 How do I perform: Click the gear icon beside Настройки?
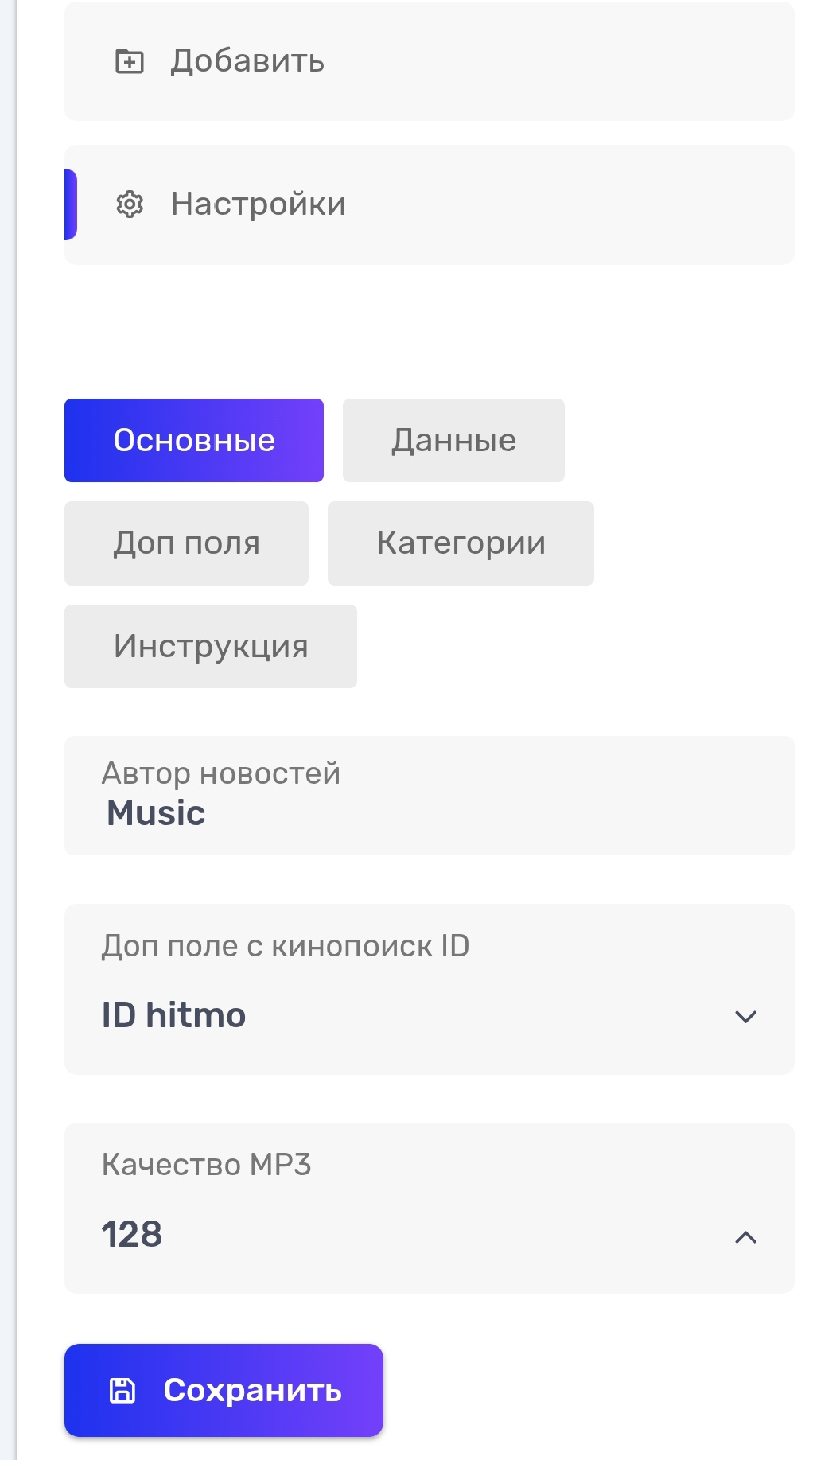click(130, 204)
